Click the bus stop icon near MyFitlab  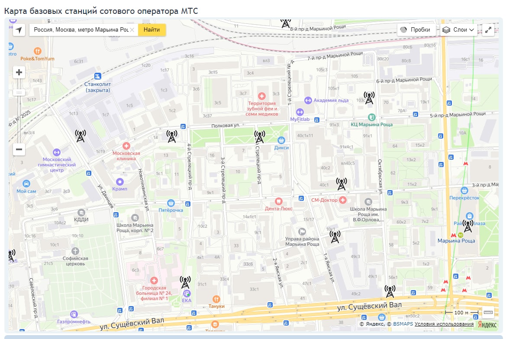click(x=316, y=120)
